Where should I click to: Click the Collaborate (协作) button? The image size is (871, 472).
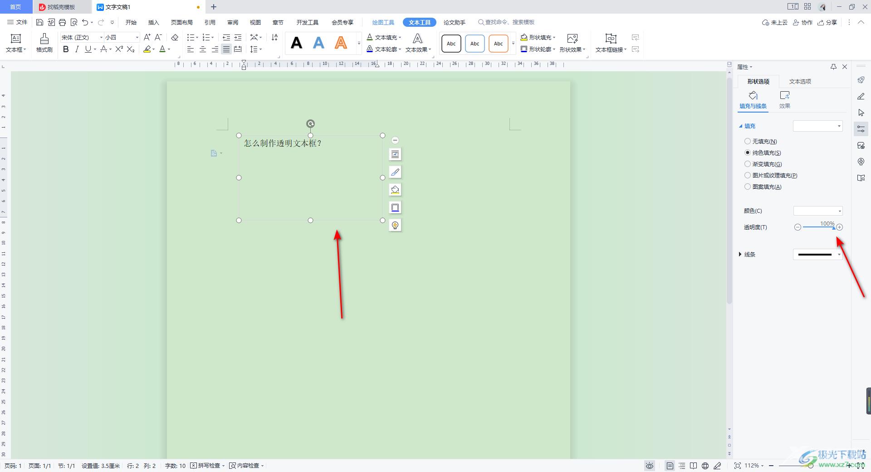pyautogui.click(x=802, y=22)
